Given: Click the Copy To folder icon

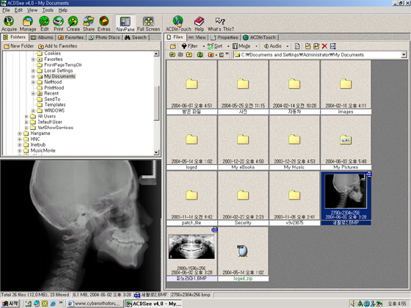Looking at the screenshot, I should (308, 46).
